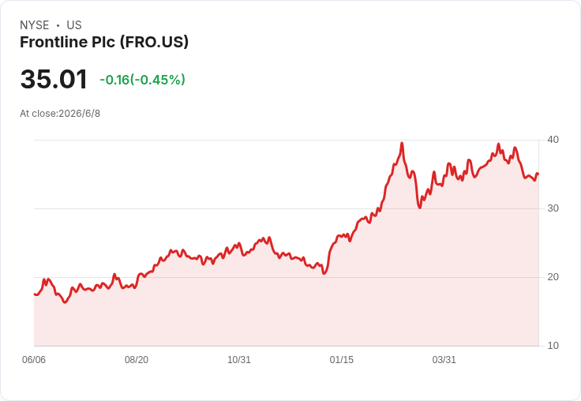581x401 pixels.
Task: Click the 20 y-axis price label
Action: tap(553, 277)
